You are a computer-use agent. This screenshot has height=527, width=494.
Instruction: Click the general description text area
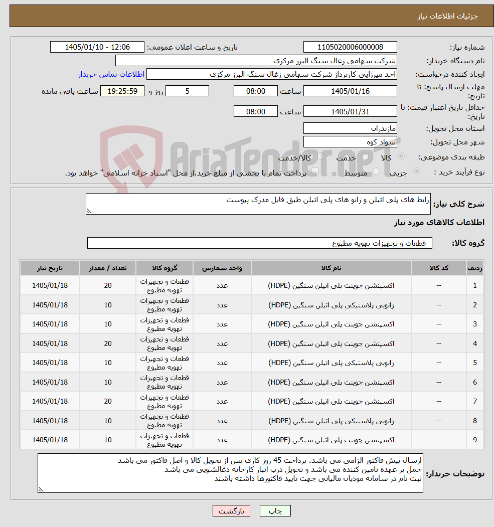coord(258,204)
